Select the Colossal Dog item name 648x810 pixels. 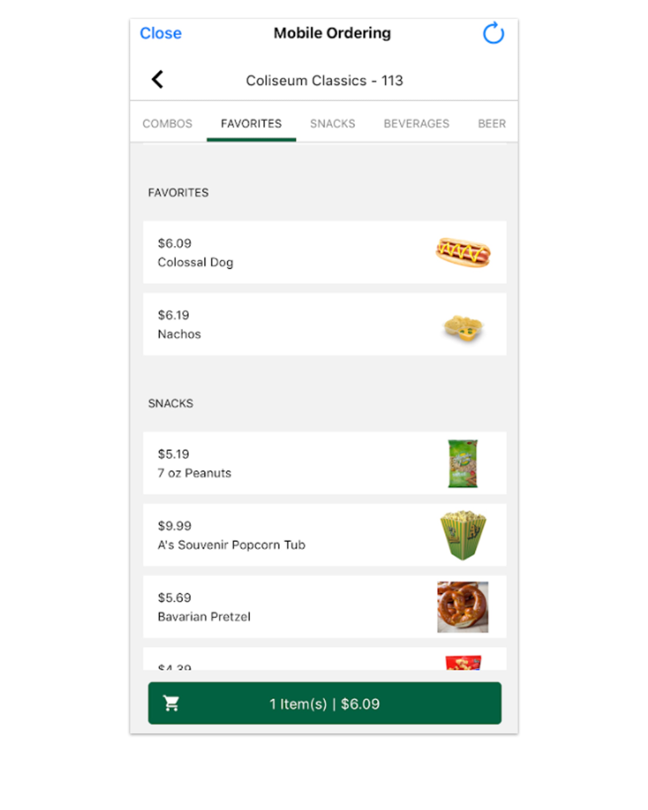coord(195,262)
